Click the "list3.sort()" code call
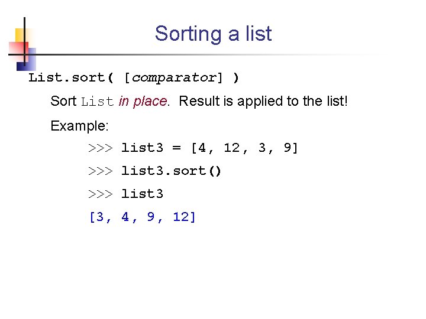 [172, 171]
